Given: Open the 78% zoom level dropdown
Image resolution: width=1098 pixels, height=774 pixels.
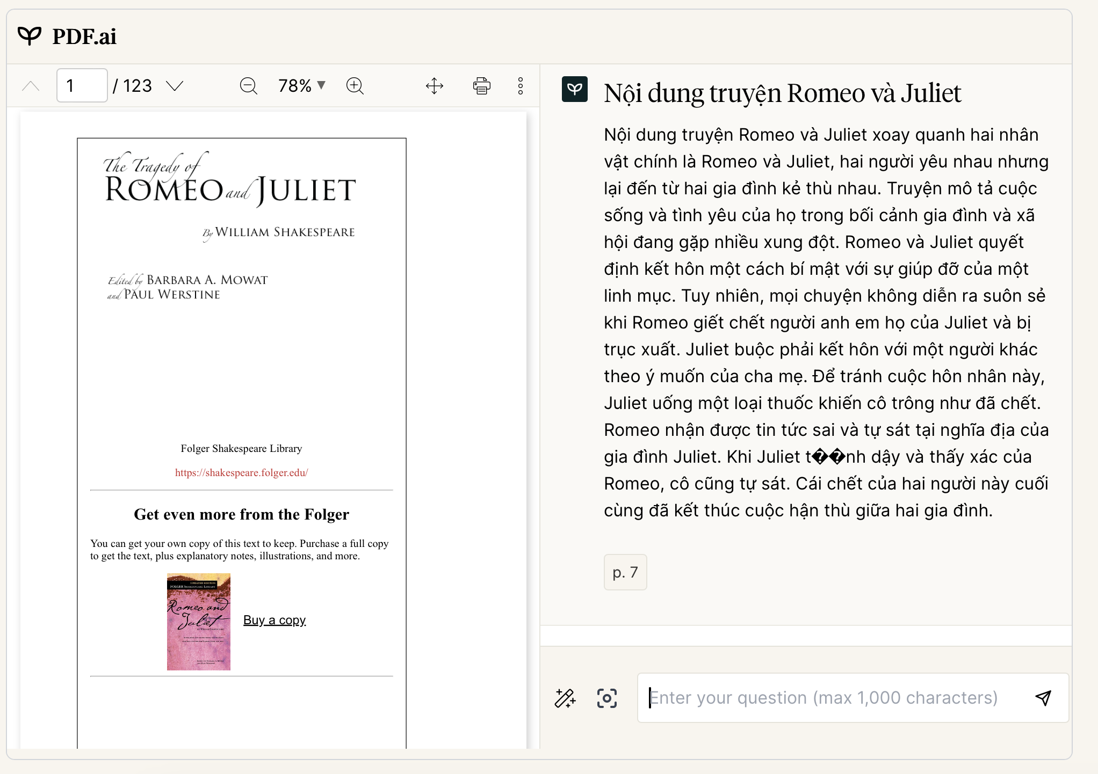Looking at the screenshot, I should (x=301, y=86).
